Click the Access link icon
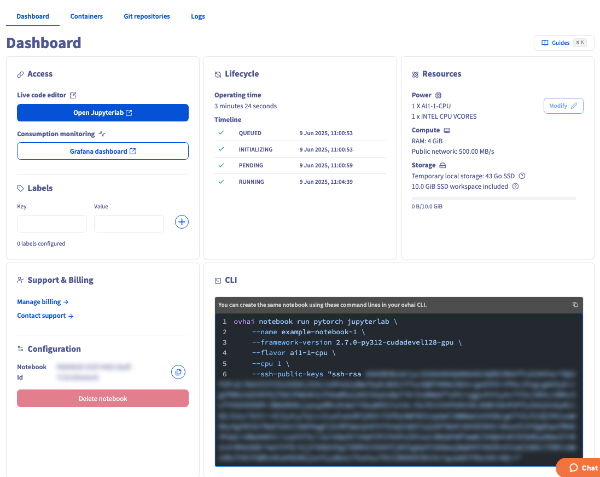The height and width of the screenshot is (477, 600). pos(21,74)
